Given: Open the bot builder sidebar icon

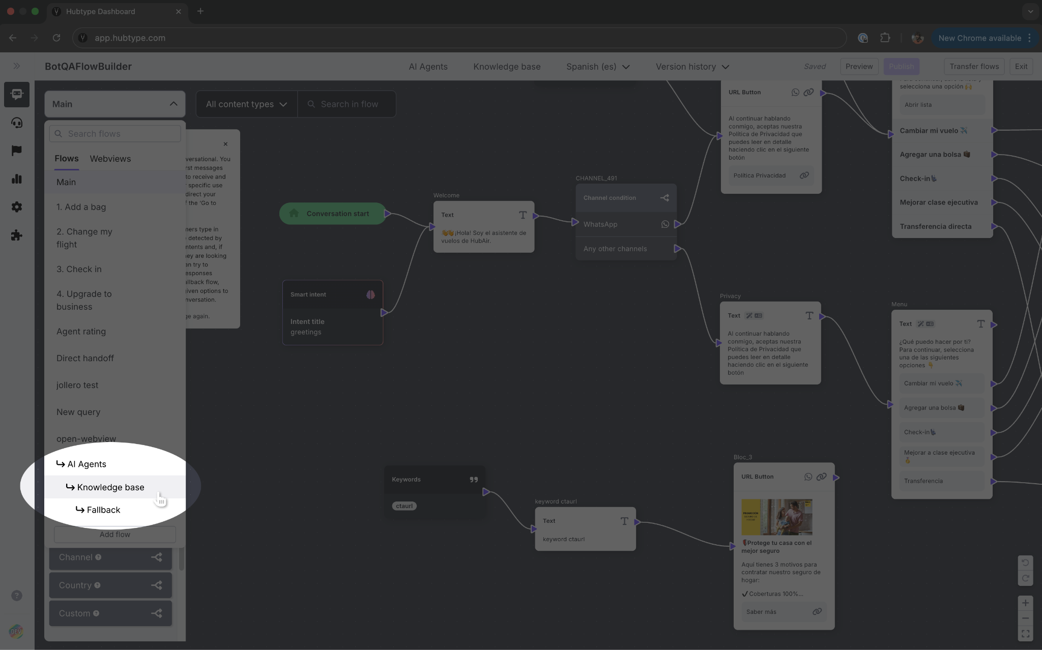Looking at the screenshot, I should [17, 95].
